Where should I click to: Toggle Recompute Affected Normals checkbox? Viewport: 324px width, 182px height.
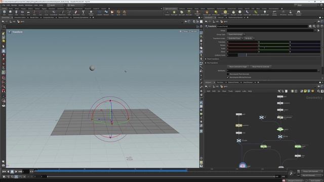(228, 77)
